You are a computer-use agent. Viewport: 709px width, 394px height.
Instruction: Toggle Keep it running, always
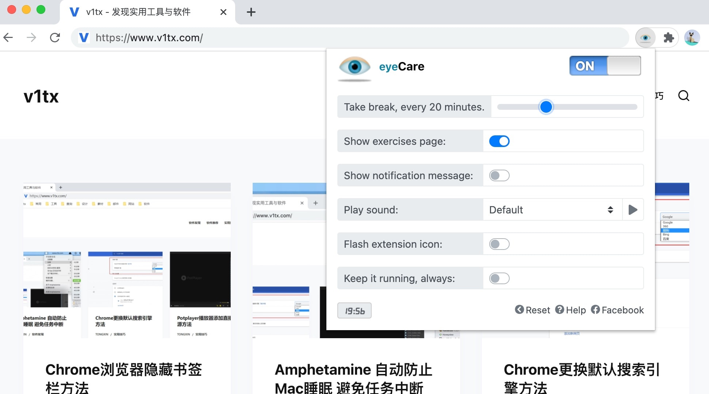click(x=499, y=278)
